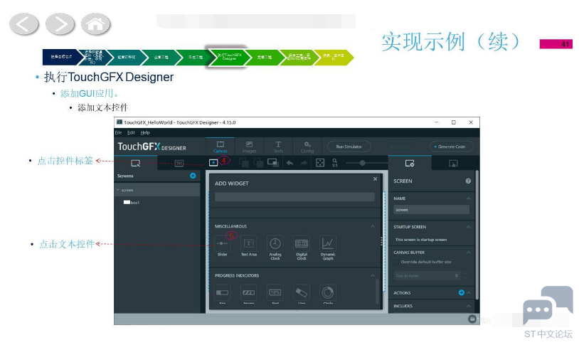Open the File menu
This screenshot has height=345, width=579.
(119, 132)
